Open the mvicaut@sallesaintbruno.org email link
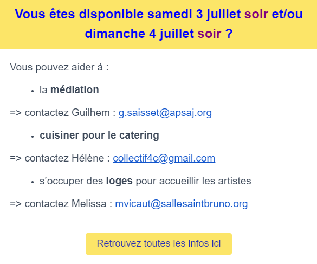 pyautogui.click(x=182, y=204)
